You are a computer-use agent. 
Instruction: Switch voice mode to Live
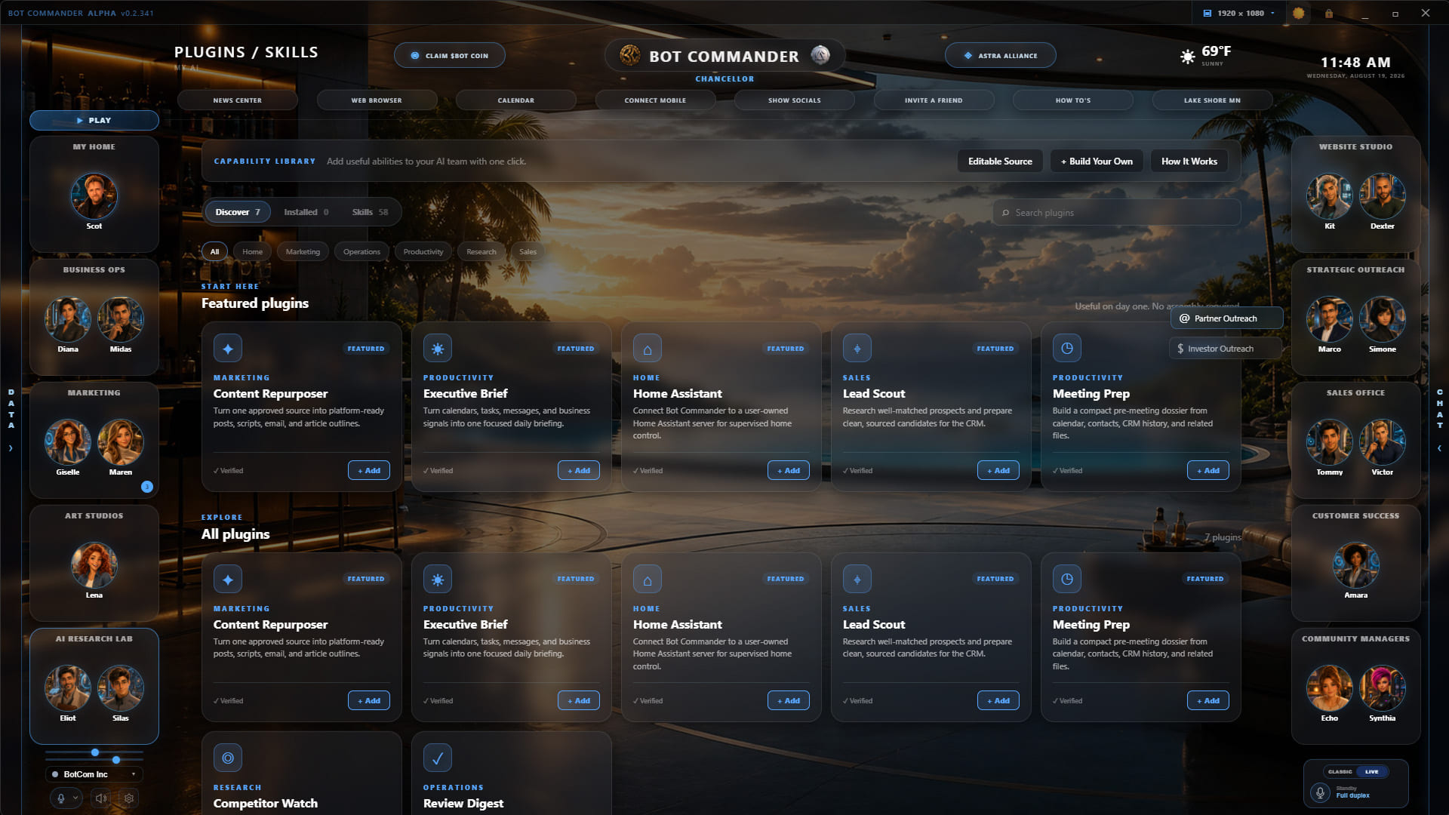point(1372,771)
